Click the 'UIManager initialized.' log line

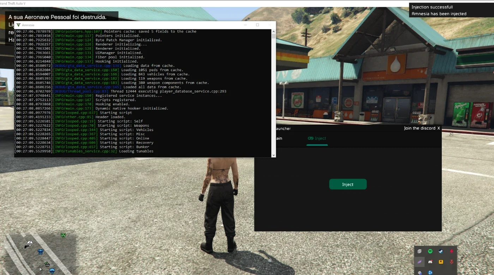[78, 53]
